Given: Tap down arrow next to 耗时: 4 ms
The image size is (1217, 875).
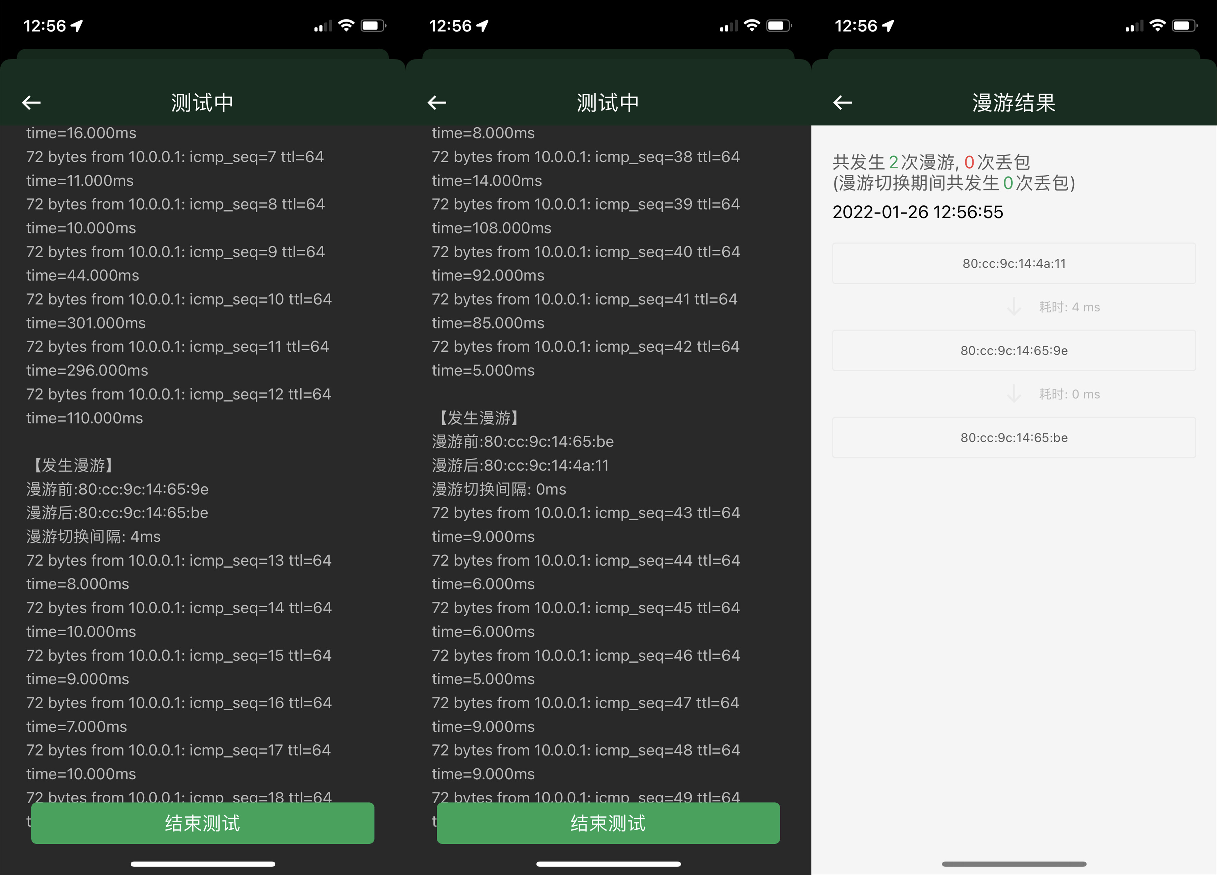Looking at the screenshot, I should pyautogui.click(x=1014, y=307).
